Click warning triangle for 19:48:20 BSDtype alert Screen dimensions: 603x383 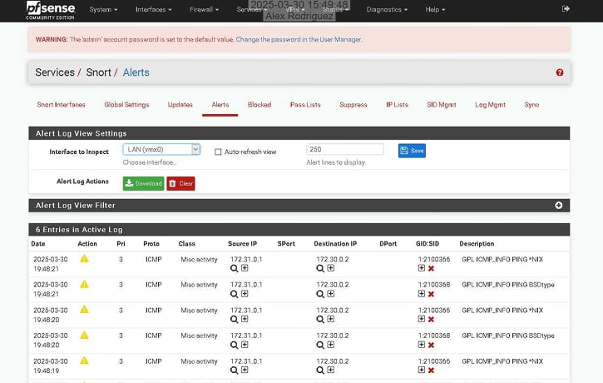click(84, 336)
